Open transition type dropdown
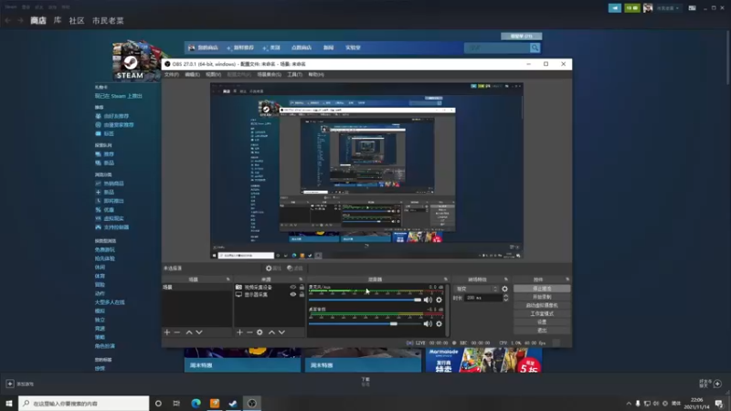 pyautogui.click(x=476, y=289)
